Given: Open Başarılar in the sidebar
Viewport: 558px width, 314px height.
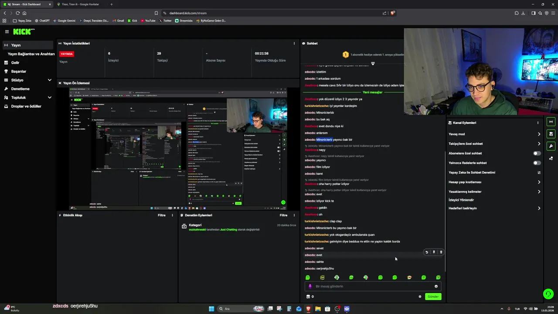Looking at the screenshot, I should [x=19, y=72].
